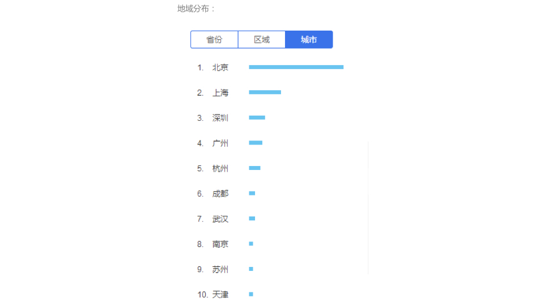Click the 成都 city label

[220, 193]
